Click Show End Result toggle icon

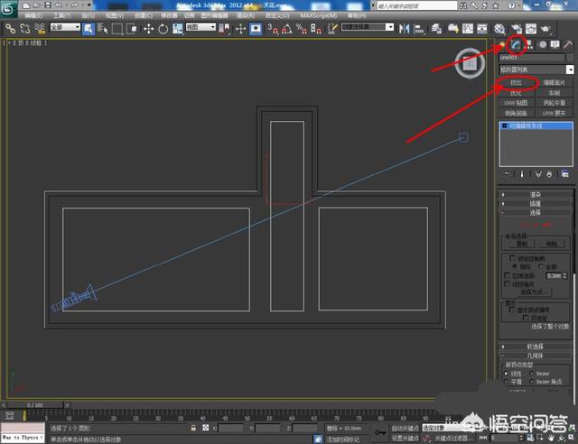[522, 174]
